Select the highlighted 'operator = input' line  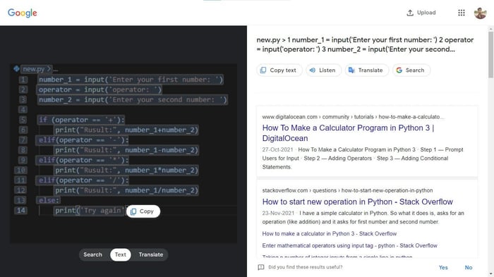100,90
